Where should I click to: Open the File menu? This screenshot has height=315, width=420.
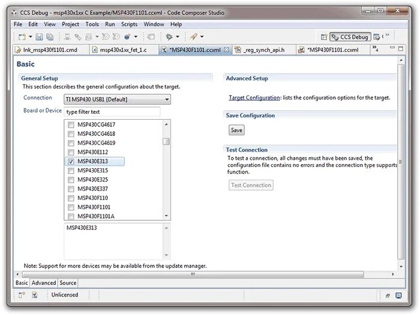point(18,24)
